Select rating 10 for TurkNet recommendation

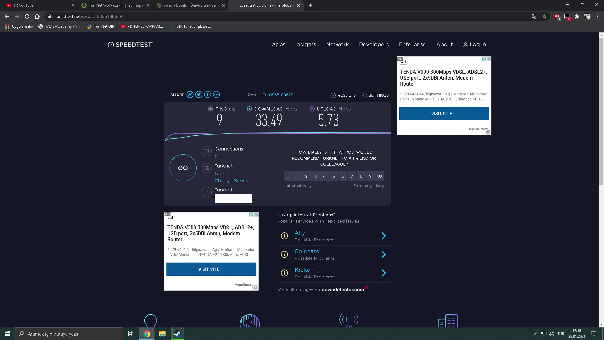(x=379, y=176)
